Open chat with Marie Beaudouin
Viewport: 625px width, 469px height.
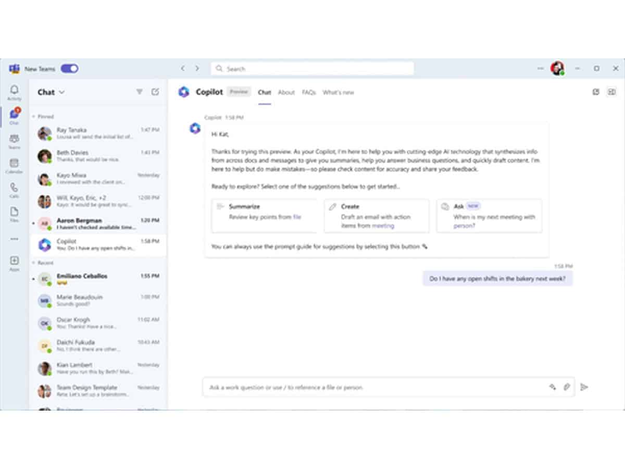coord(98,300)
